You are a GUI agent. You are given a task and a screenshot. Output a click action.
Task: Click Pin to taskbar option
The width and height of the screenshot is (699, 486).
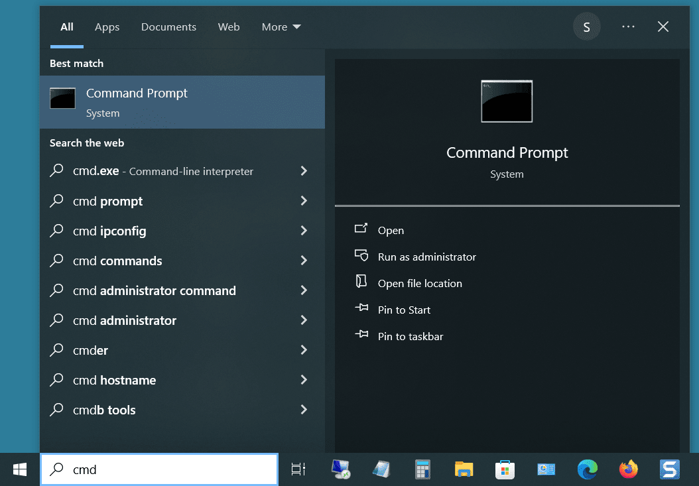point(410,336)
